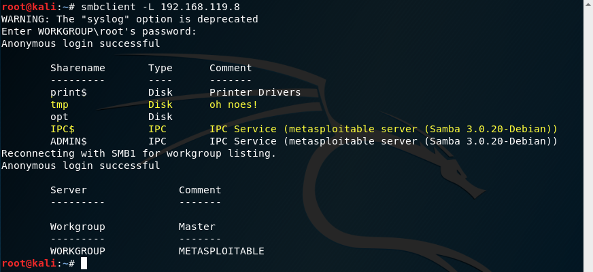This screenshot has height=272, width=593.
Task: Click the highlighted IPC$ share name
Action: coord(63,129)
